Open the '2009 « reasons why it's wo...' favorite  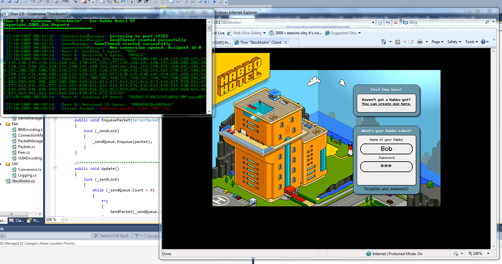[295, 33]
